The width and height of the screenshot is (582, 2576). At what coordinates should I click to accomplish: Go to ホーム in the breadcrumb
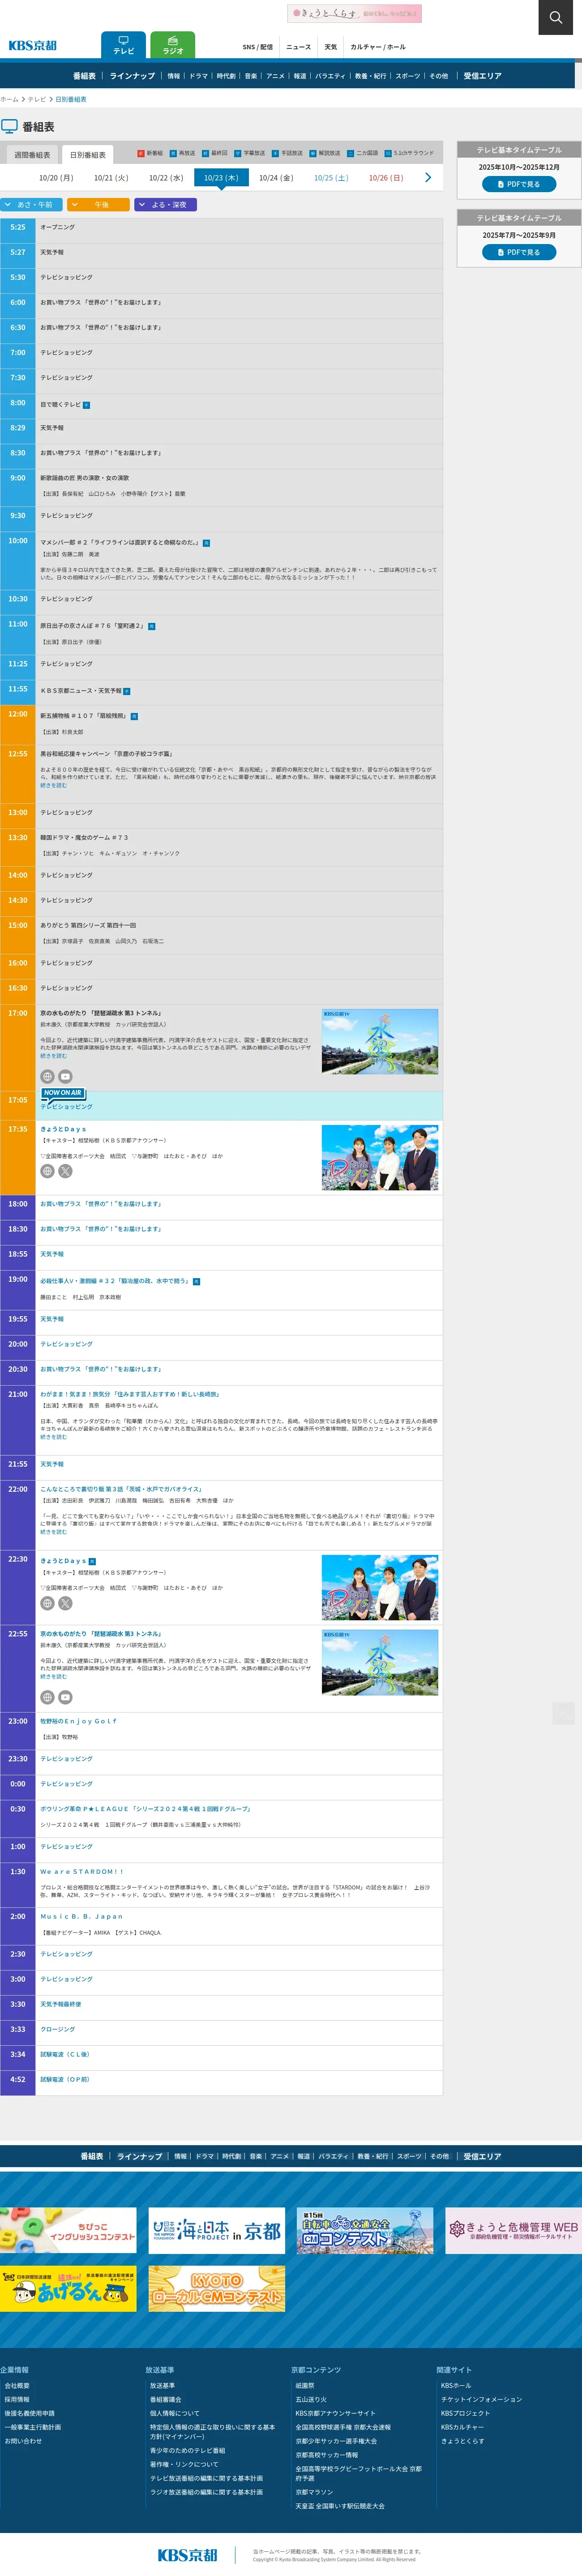pos(9,100)
